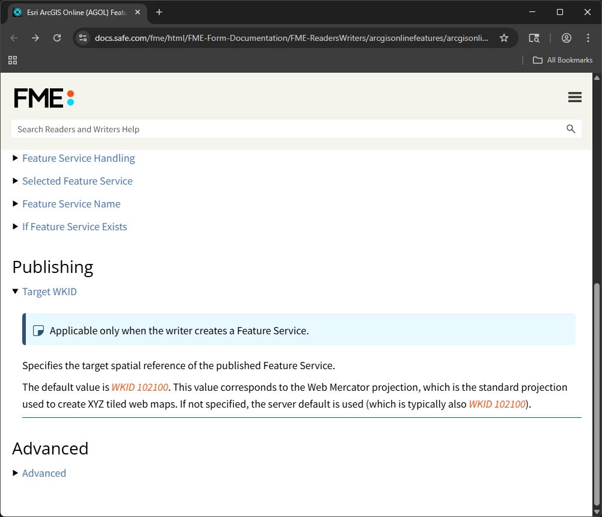The width and height of the screenshot is (602, 517).
Task: Open the All Bookmarks folder
Action: [562, 60]
